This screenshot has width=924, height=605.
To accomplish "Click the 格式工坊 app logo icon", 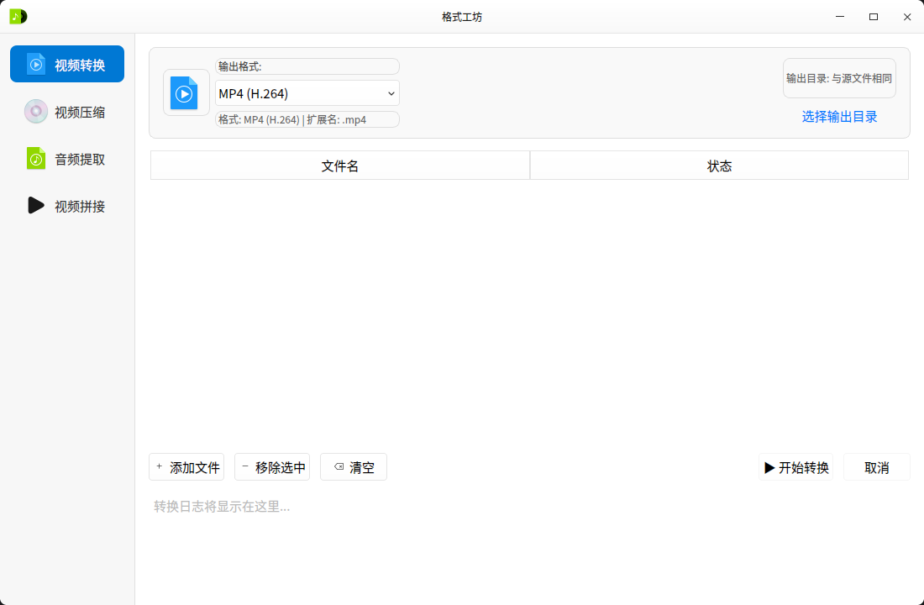I will point(18,17).
